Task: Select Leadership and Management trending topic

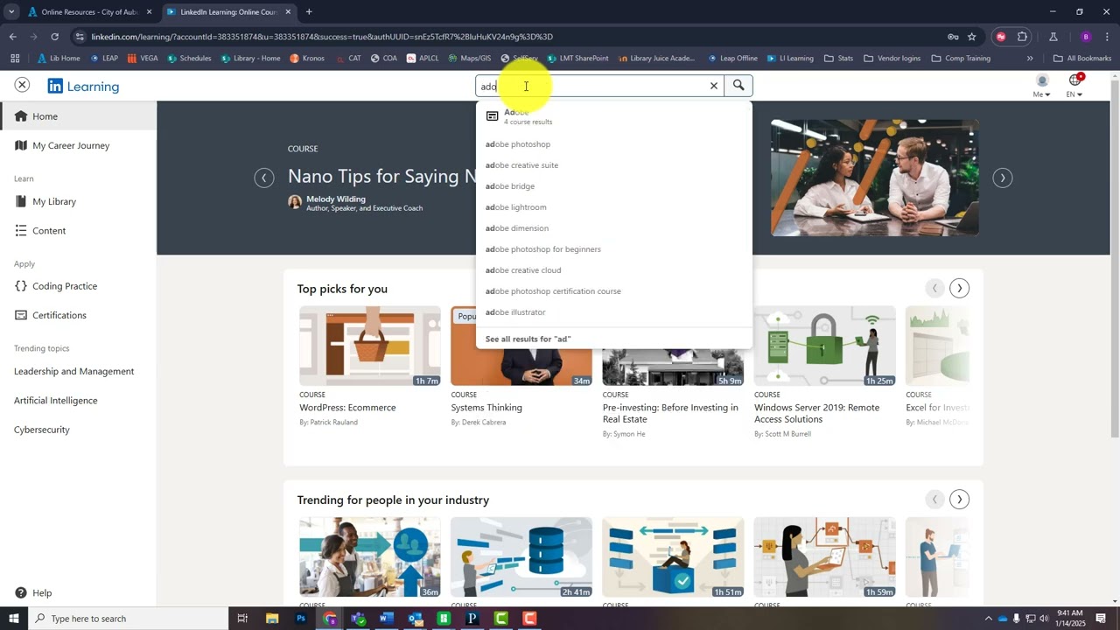Action: point(74,371)
